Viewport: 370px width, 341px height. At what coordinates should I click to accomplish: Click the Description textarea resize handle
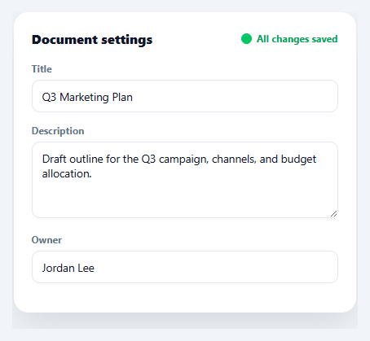(x=334, y=214)
